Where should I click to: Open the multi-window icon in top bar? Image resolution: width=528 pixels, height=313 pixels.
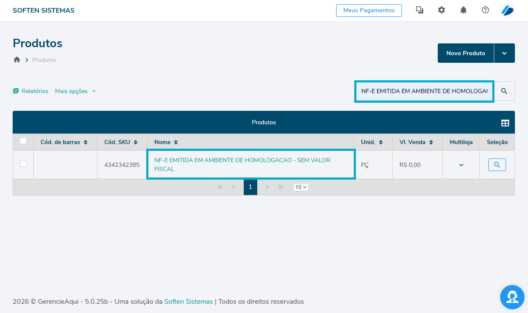click(x=419, y=10)
